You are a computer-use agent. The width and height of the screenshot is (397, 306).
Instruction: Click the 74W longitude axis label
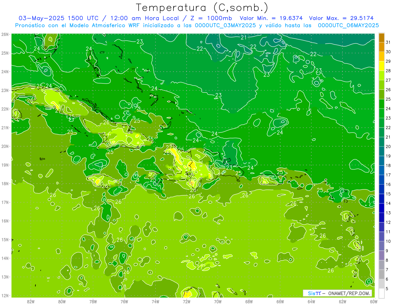155,301
